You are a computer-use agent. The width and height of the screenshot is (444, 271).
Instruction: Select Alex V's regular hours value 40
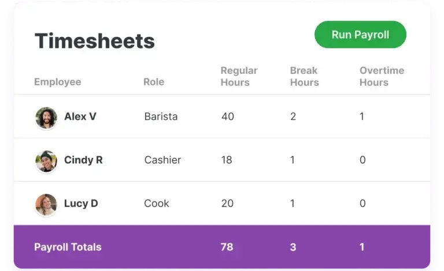[x=228, y=116]
